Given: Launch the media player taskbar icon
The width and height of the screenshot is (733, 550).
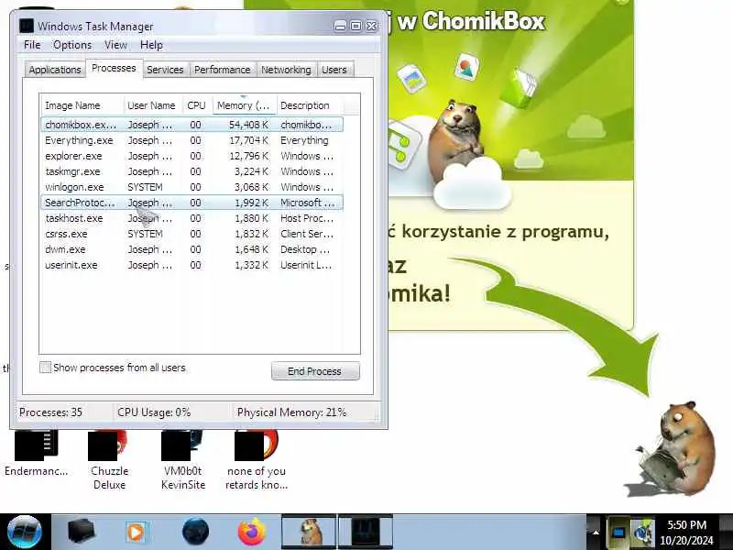Looking at the screenshot, I should coord(136,533).
